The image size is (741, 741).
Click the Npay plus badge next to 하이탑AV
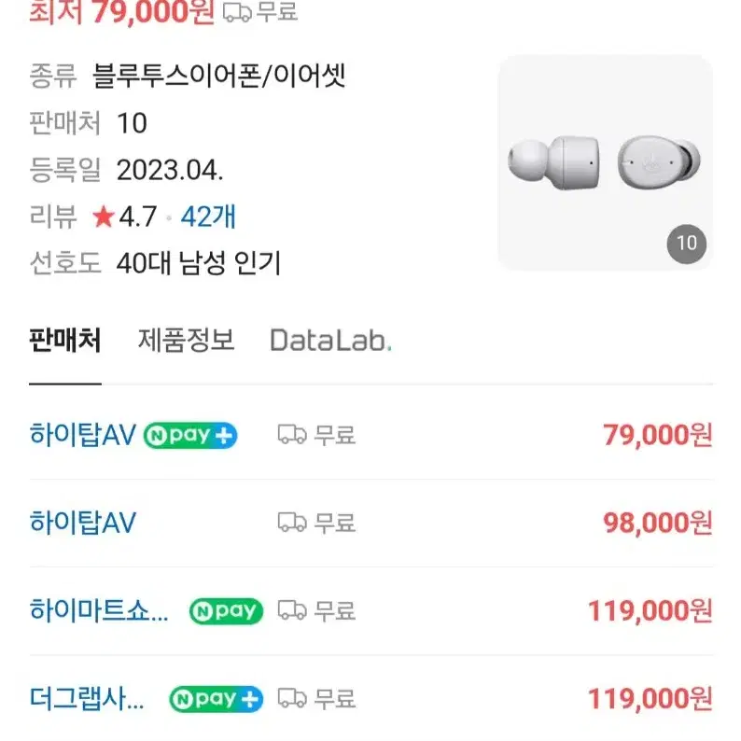point(190,435)
